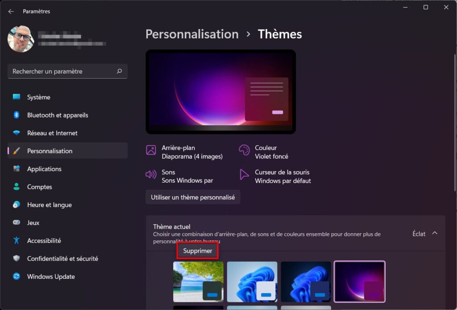Click the Bluetooth icon in sidebar
The image size is (457, 310).
[x=17, y=115]
